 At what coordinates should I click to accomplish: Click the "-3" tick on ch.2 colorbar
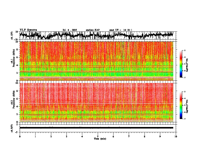[x=184, y=92]
